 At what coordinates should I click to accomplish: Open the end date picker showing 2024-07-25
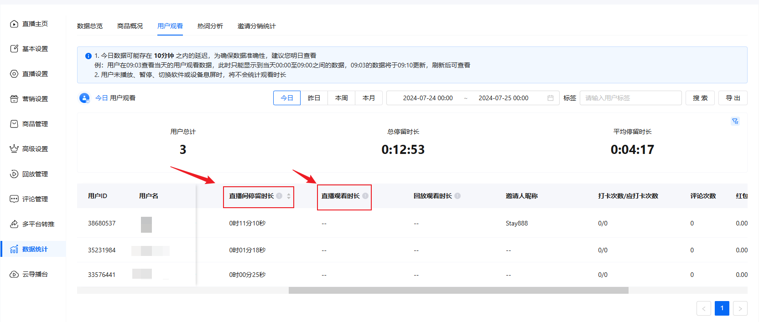point(503,98)
